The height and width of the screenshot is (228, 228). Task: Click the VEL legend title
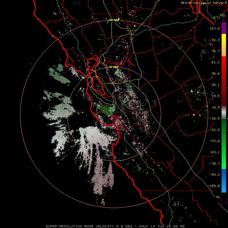(x=223, y=15)
